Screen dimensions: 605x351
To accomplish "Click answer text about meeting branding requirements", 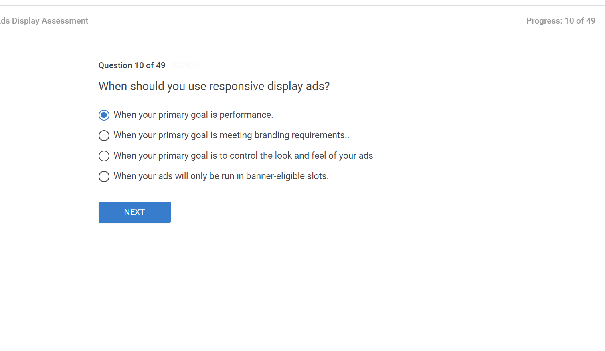I will click(231, 135).
